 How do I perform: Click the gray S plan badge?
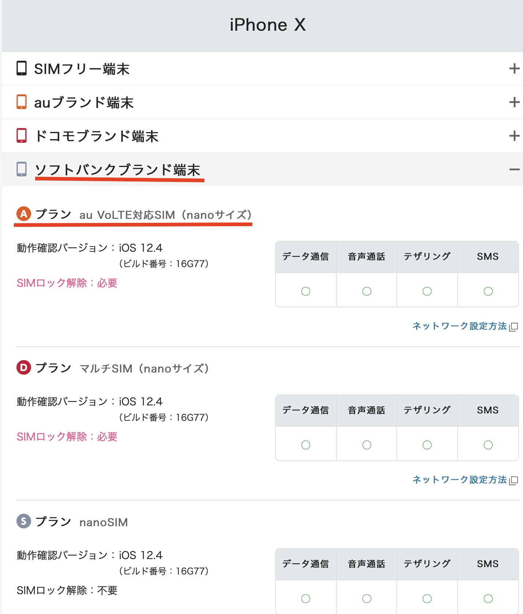click(24, 521)
